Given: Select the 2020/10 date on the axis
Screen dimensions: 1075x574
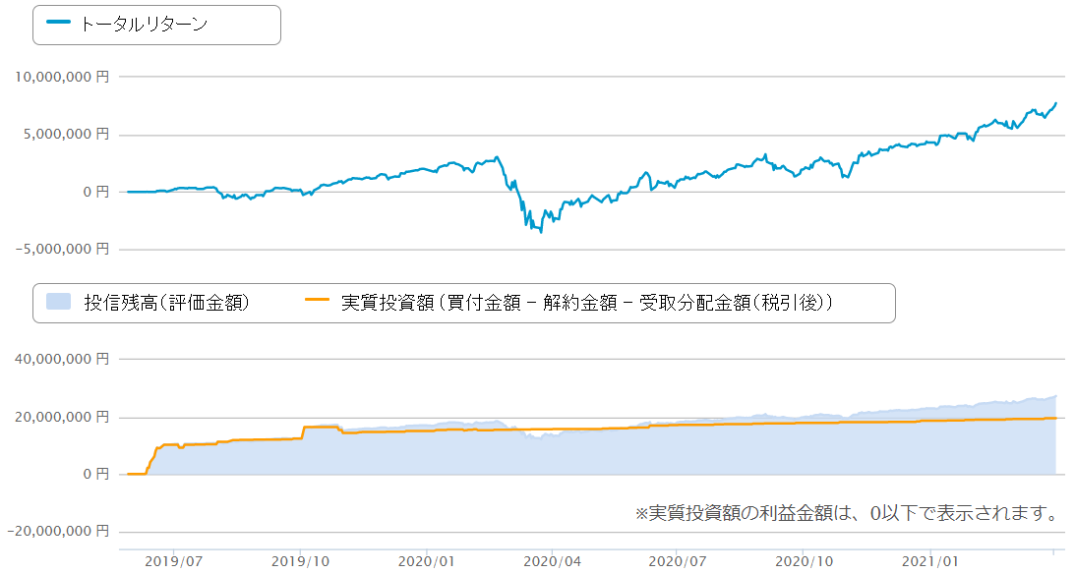Looking at the screenshot, I should coord(804,562).
